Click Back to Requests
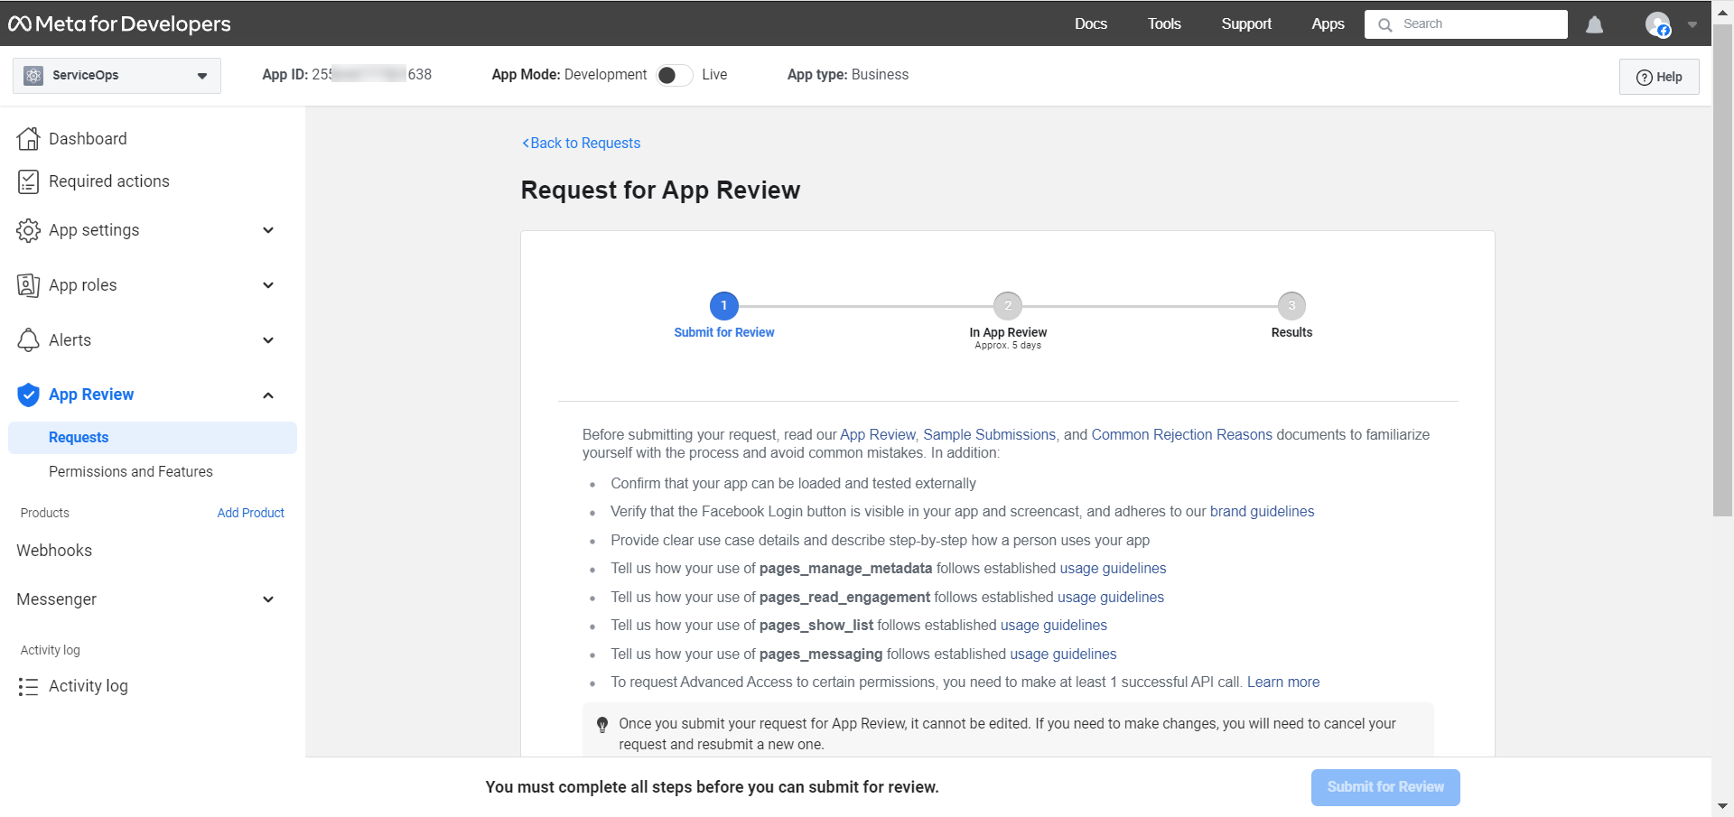1734x817 pixels. pyautogui.click(x=581, y=143)
